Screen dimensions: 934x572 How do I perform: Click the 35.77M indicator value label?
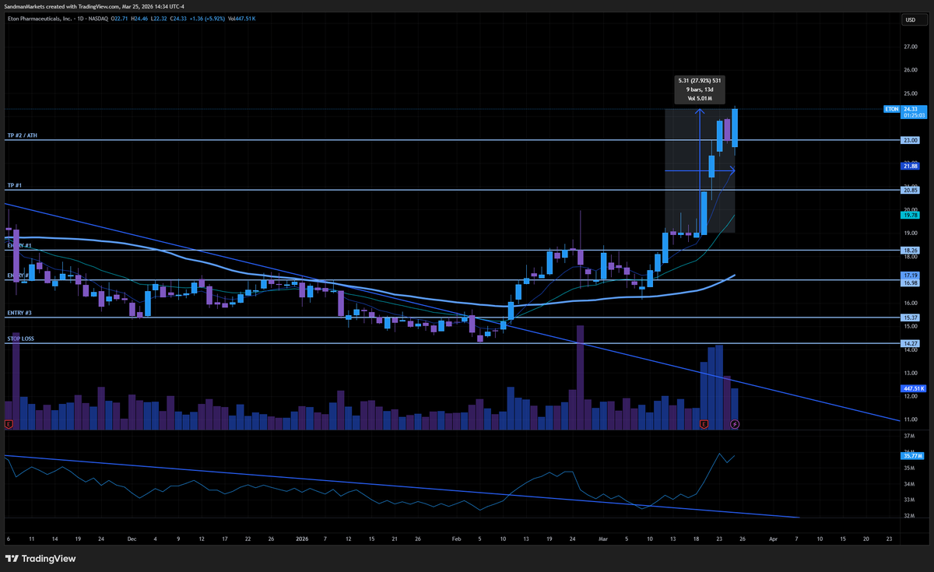click(912, 456)
